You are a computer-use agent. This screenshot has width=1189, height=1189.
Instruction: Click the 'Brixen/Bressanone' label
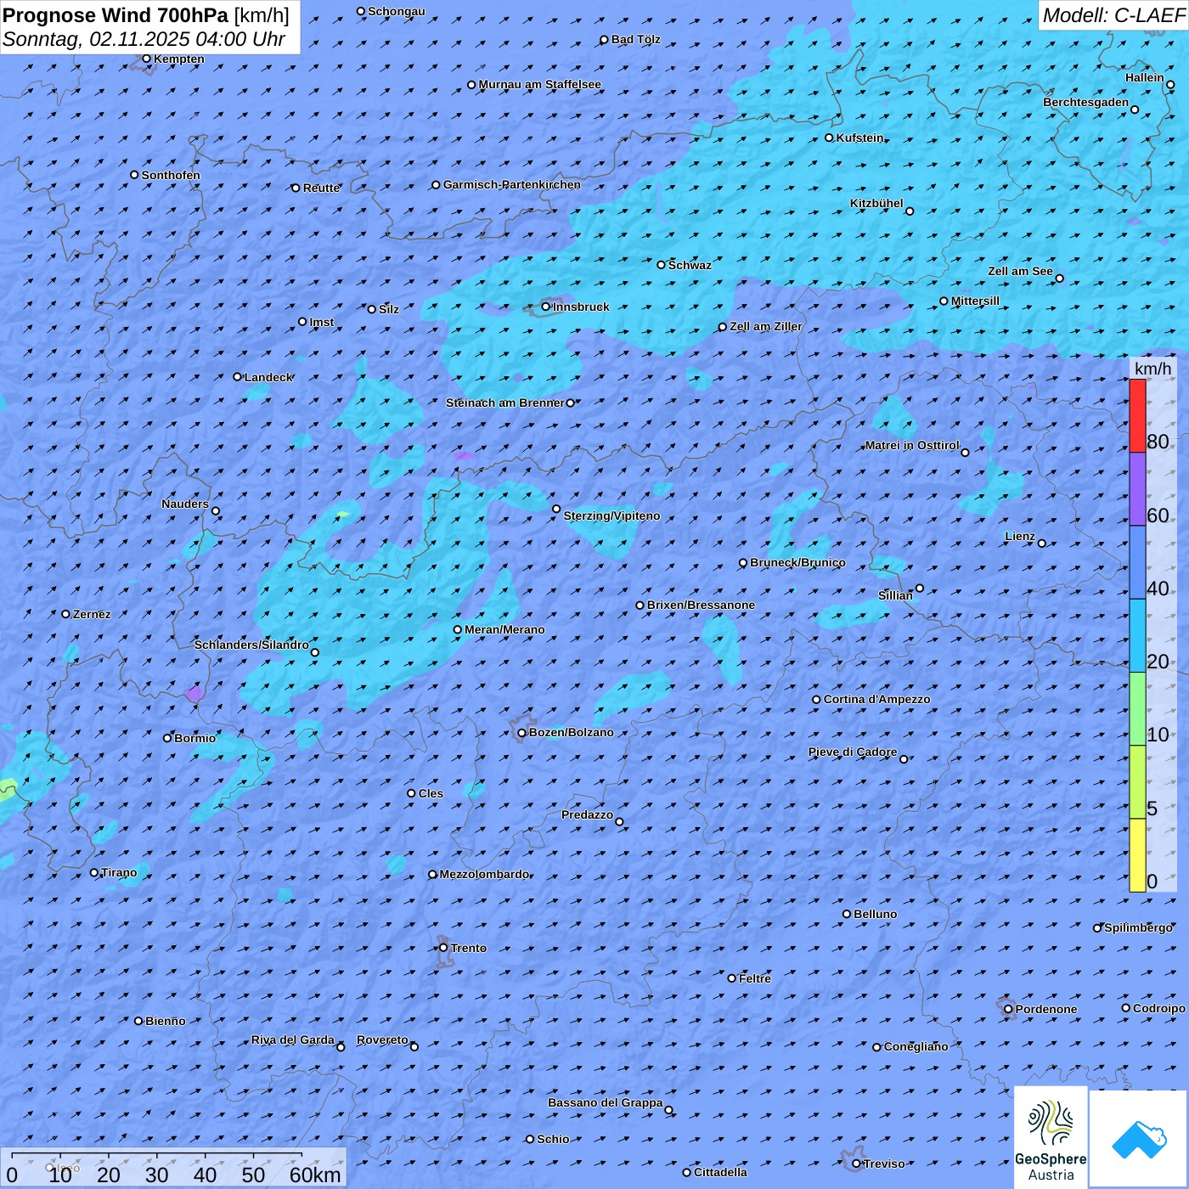(701, 605)
